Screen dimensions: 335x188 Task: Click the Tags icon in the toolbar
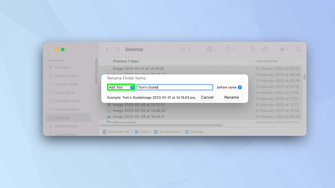pyautogui.click(x=265, y=49)
